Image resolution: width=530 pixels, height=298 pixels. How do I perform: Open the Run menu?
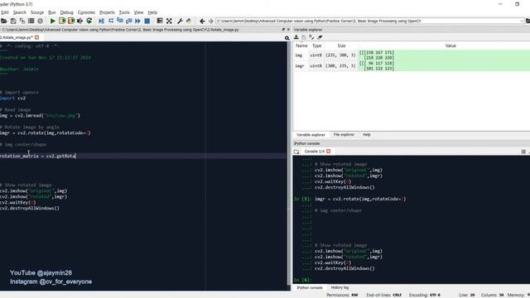[51, 12]
